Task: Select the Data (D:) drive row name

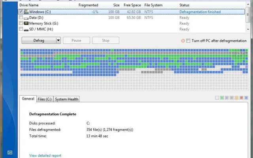Action: (x=36, y=17)
